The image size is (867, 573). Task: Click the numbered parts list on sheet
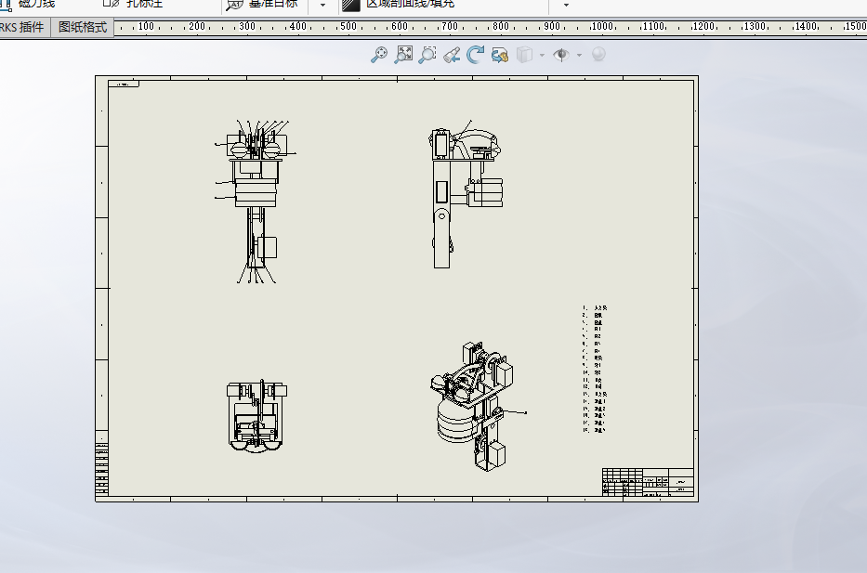pos(595,369)
